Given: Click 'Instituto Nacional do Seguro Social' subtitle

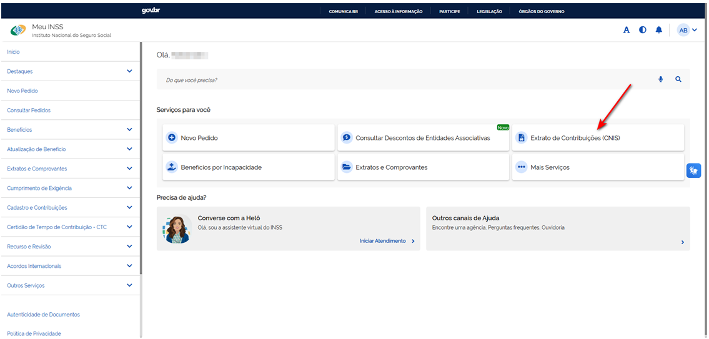Looking at the screenshot, I should point(71,35).
